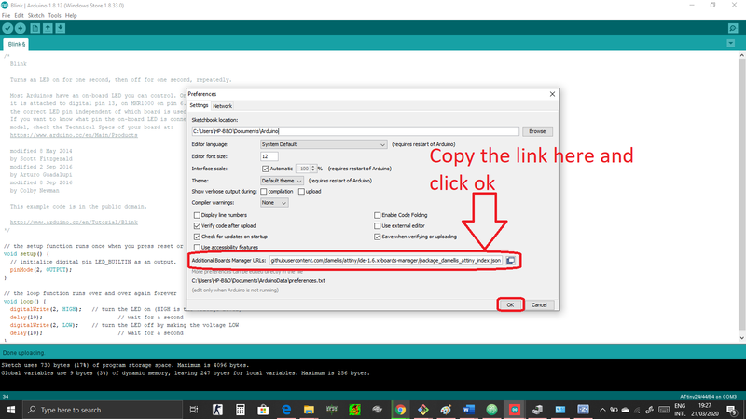
Task: Open the Theme dropdown
Action: point(282,181)
